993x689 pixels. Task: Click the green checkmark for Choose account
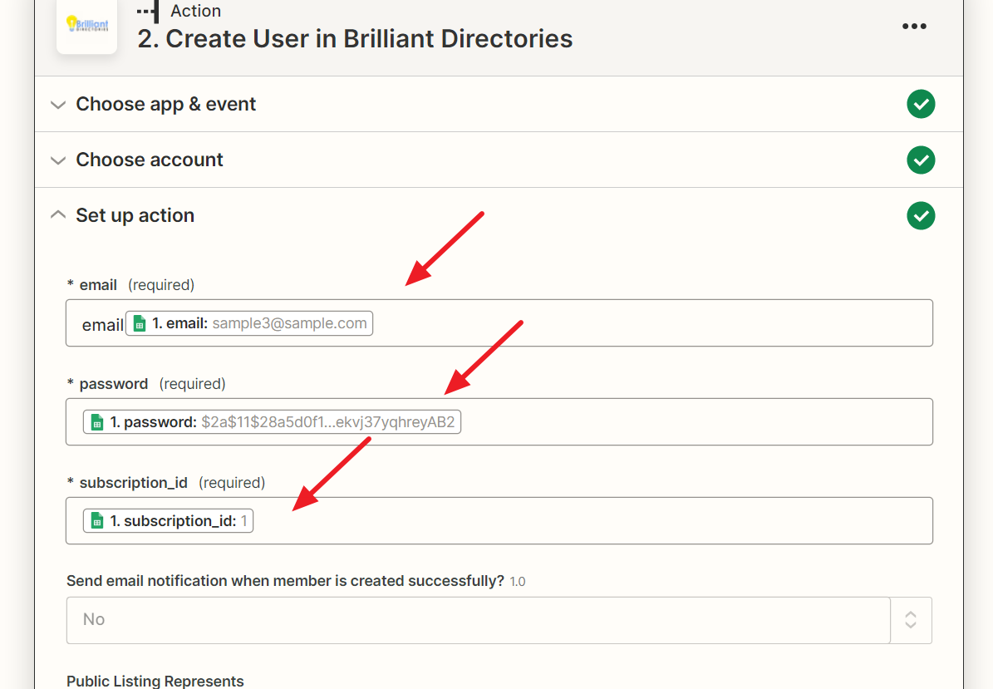921,160
